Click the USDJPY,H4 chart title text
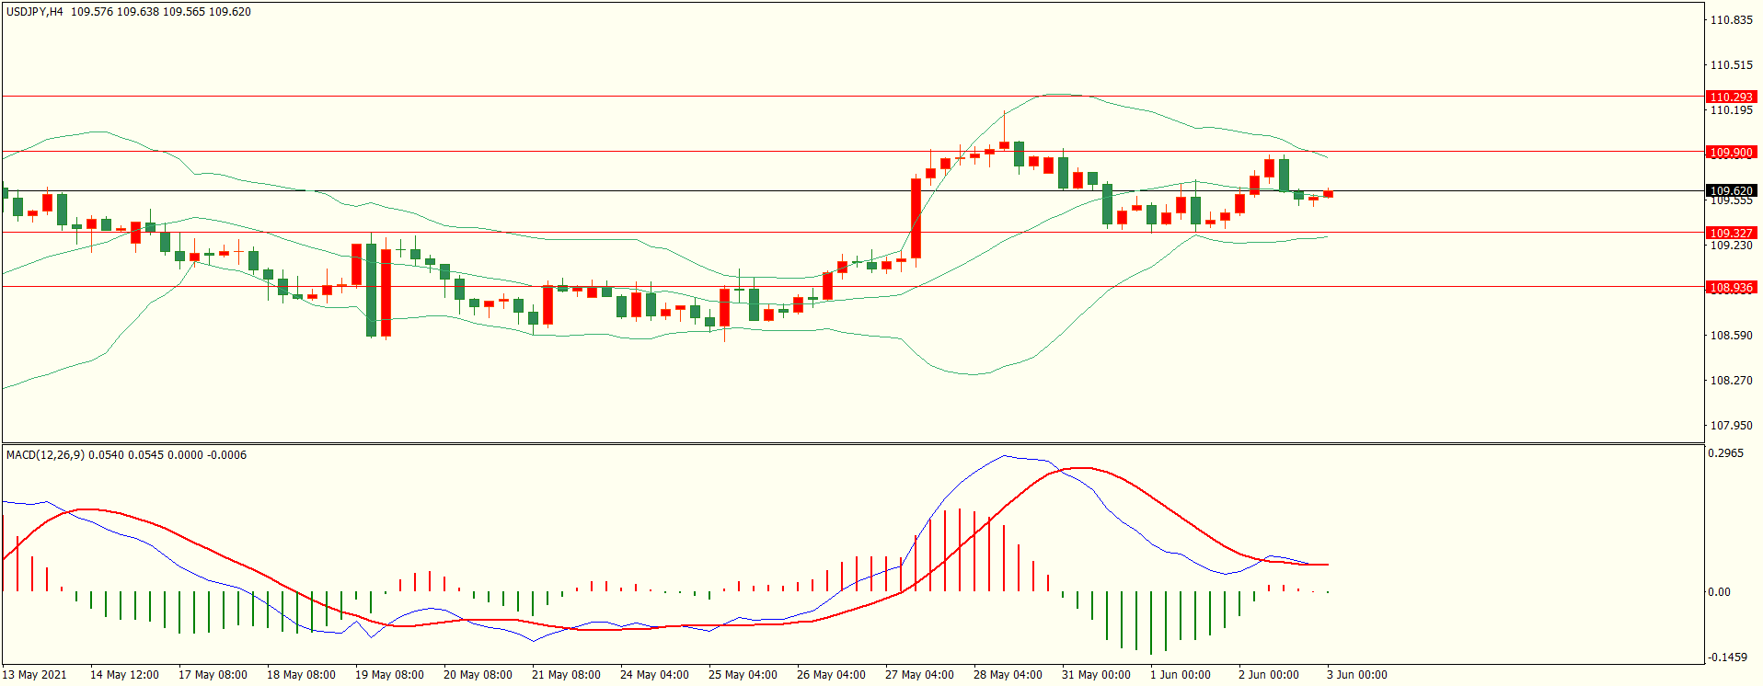Viewport: 1763px width, 686px height. coord(34,12)
